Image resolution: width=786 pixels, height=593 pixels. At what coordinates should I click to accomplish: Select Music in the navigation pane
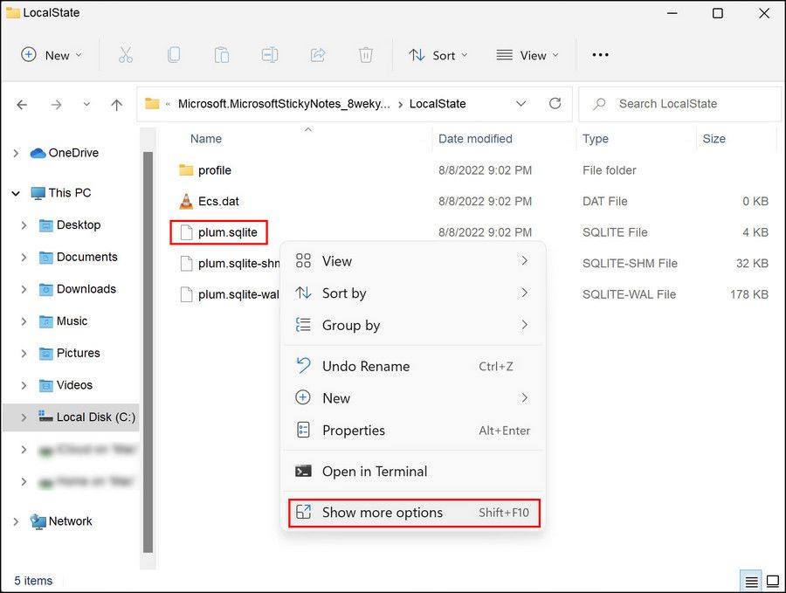click(72, 321)
